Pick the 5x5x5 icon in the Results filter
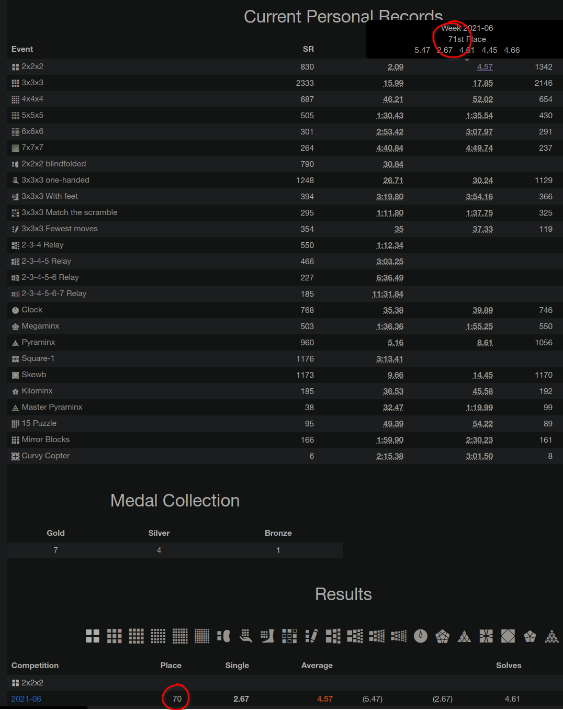 pyautogui.click(x=158, y=636)
